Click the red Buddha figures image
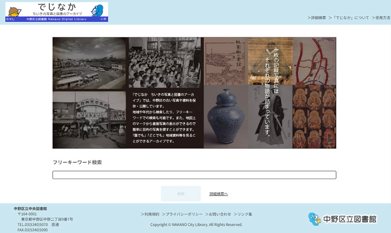Screen dimensions: 391x233 coord(314,116)
